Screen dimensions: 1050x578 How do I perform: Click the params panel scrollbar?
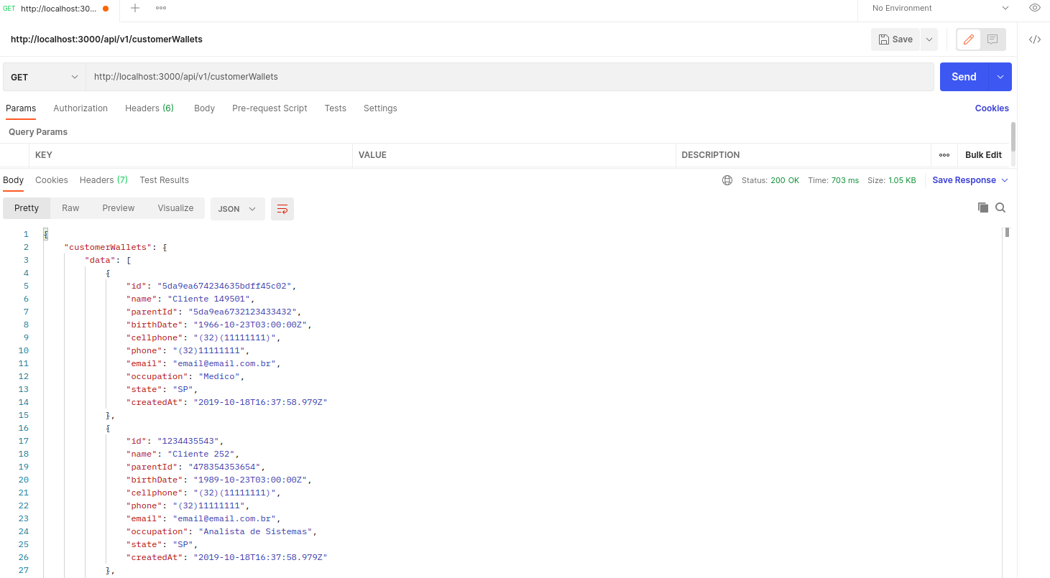pyautogui.click(x=1013, y=136)
